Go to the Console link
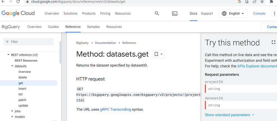 pyautogui.click(x=259, y=13)
